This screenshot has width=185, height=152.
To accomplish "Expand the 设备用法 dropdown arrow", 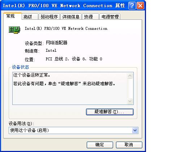I will click(x=135, y=130).
